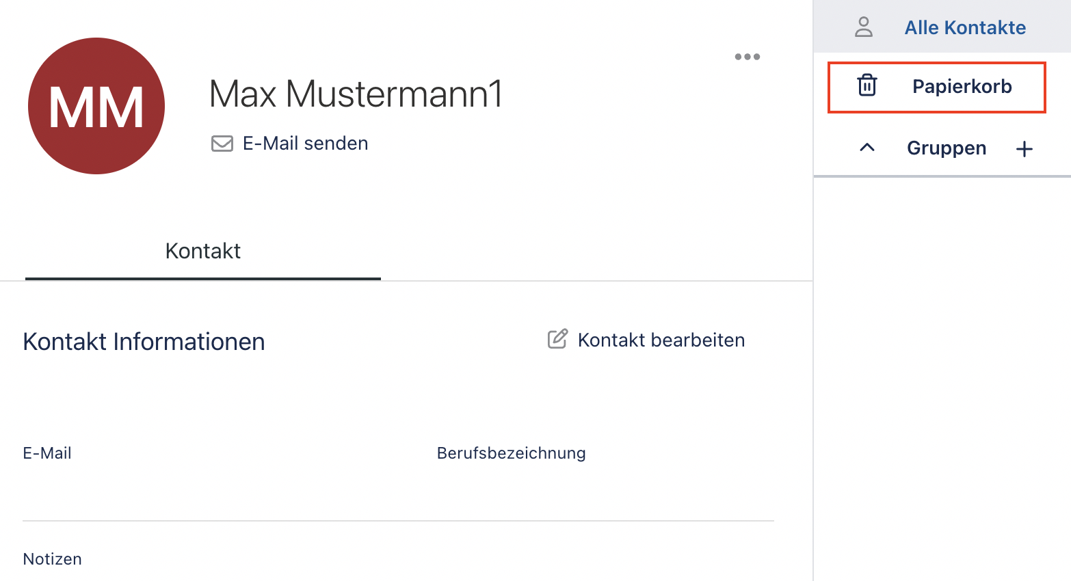Click the Notizen field label
This screenshot has height=581, width=1071.
52,559
